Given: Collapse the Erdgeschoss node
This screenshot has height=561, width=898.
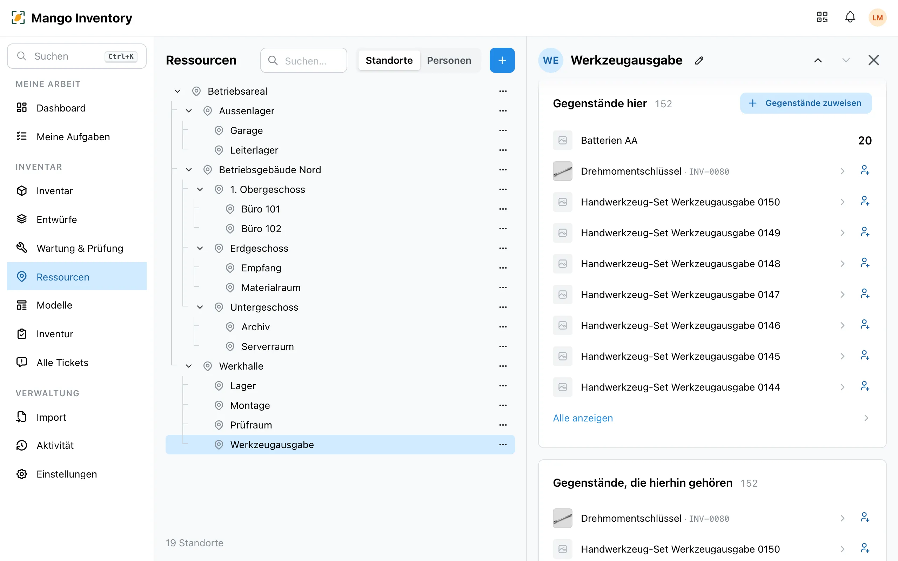Looking at the screenshot, I should tap(200, 248).
